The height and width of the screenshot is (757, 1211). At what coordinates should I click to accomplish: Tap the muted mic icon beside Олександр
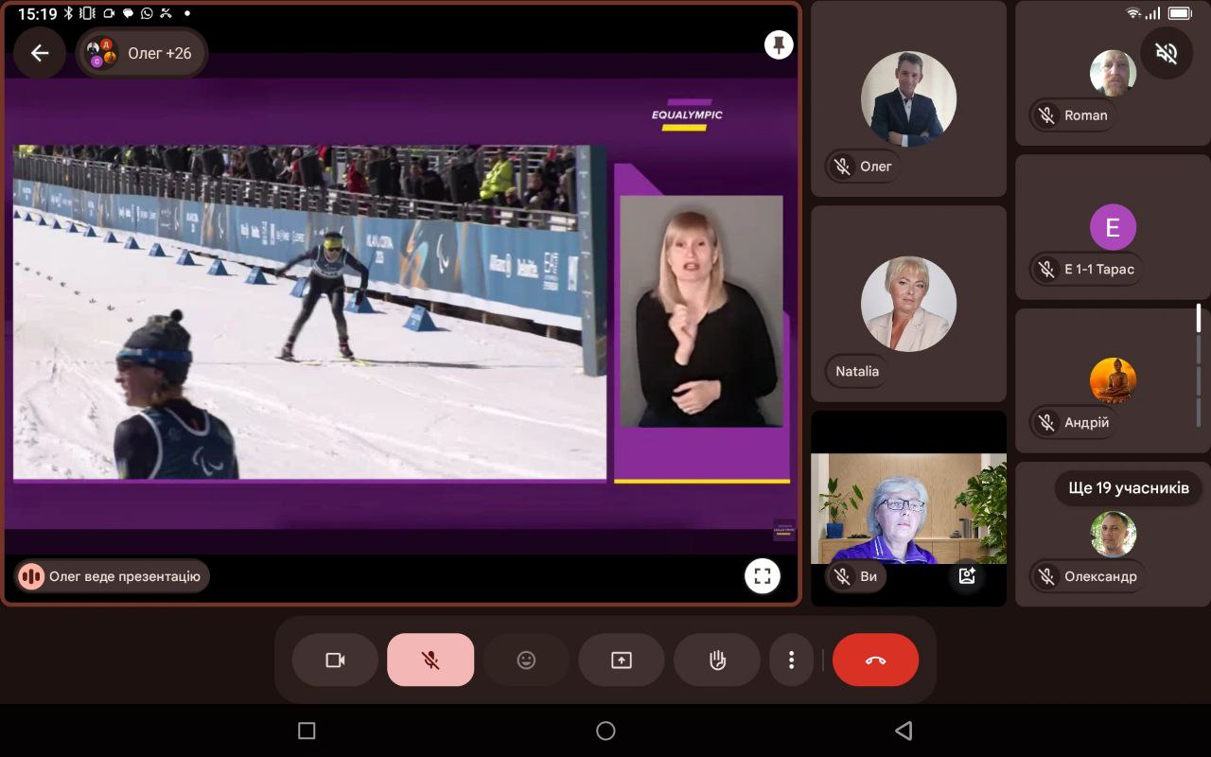[x=1045, y=576]
